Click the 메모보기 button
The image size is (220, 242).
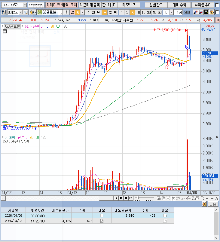pos(129,5)
